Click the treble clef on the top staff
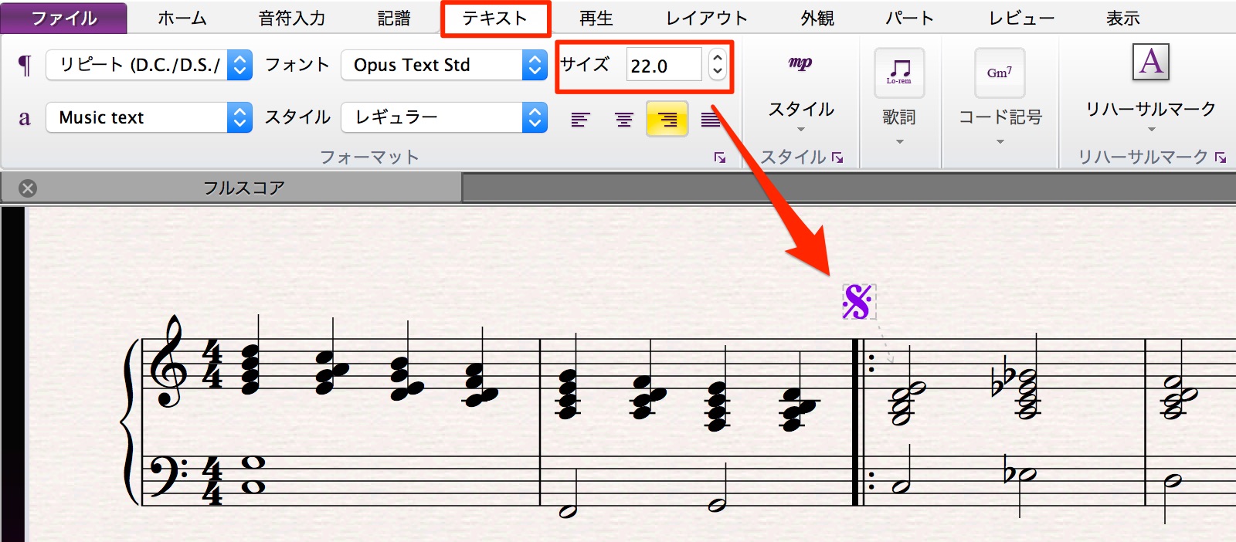The height and width of the screenshot is (542, 1236). (169, 361)
